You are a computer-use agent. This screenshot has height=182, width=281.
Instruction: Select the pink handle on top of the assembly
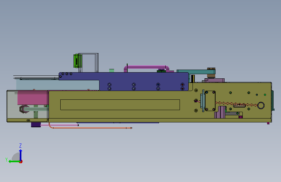[x=146, y=68]
